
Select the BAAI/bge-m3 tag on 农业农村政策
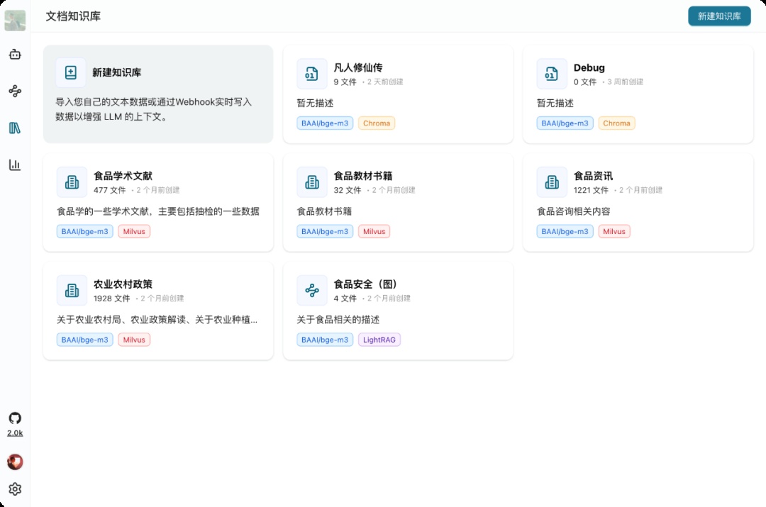(84, 340)
